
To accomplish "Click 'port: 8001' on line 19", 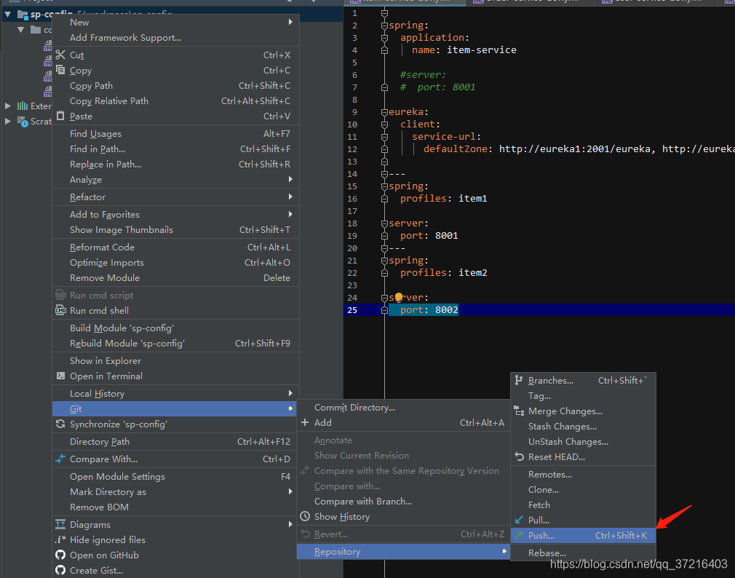I will [429, 235].
